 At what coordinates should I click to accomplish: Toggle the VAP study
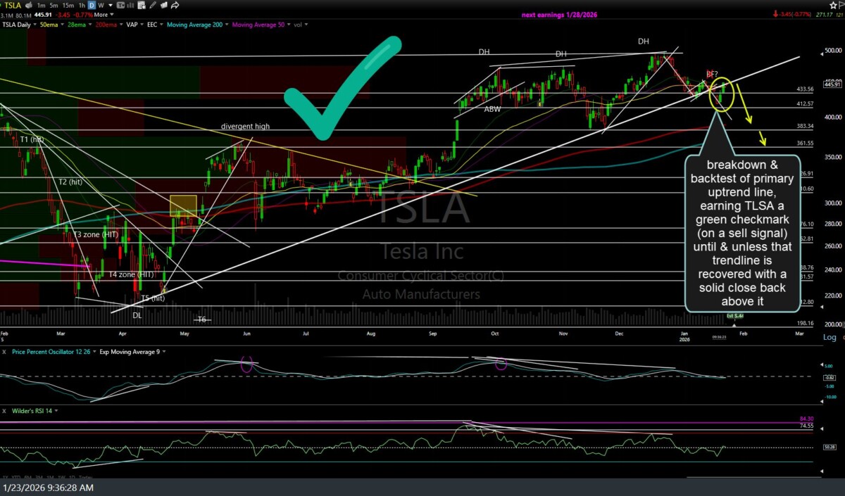pos(134,25)
